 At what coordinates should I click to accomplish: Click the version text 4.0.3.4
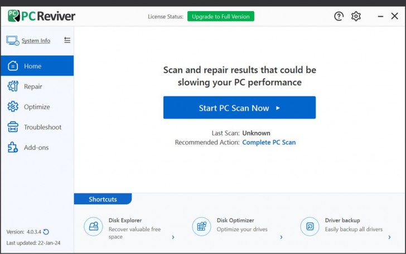pos(34,232)
